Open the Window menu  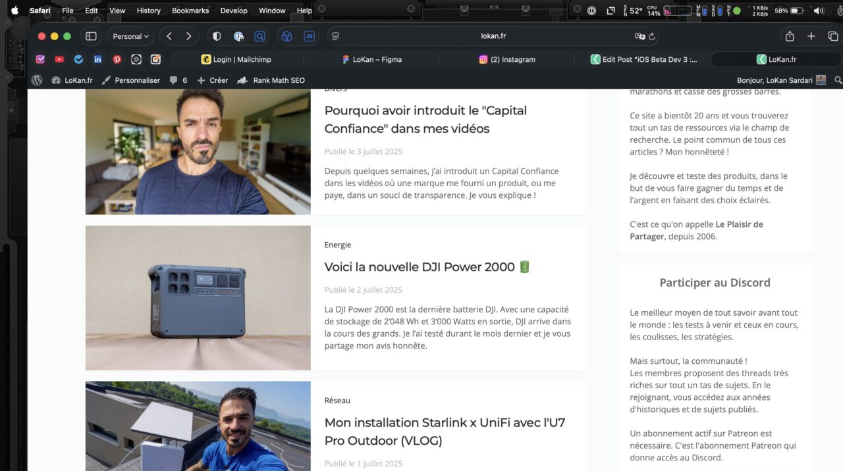pyautogui.click(x=272, y=11)
